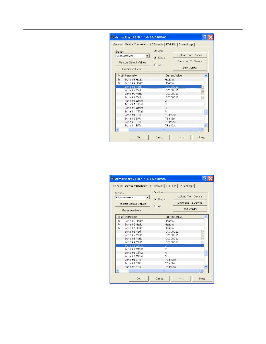Select the All radio button in lower dialog

click(x=155, y=206)
